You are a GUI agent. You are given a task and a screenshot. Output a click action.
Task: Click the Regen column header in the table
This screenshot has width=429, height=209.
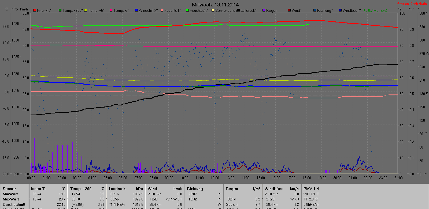(x=232, y=189)
